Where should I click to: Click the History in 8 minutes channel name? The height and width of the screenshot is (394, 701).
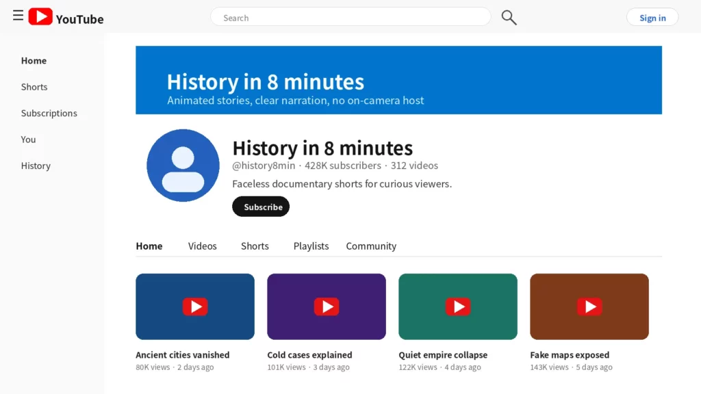[x=322, y=148]
